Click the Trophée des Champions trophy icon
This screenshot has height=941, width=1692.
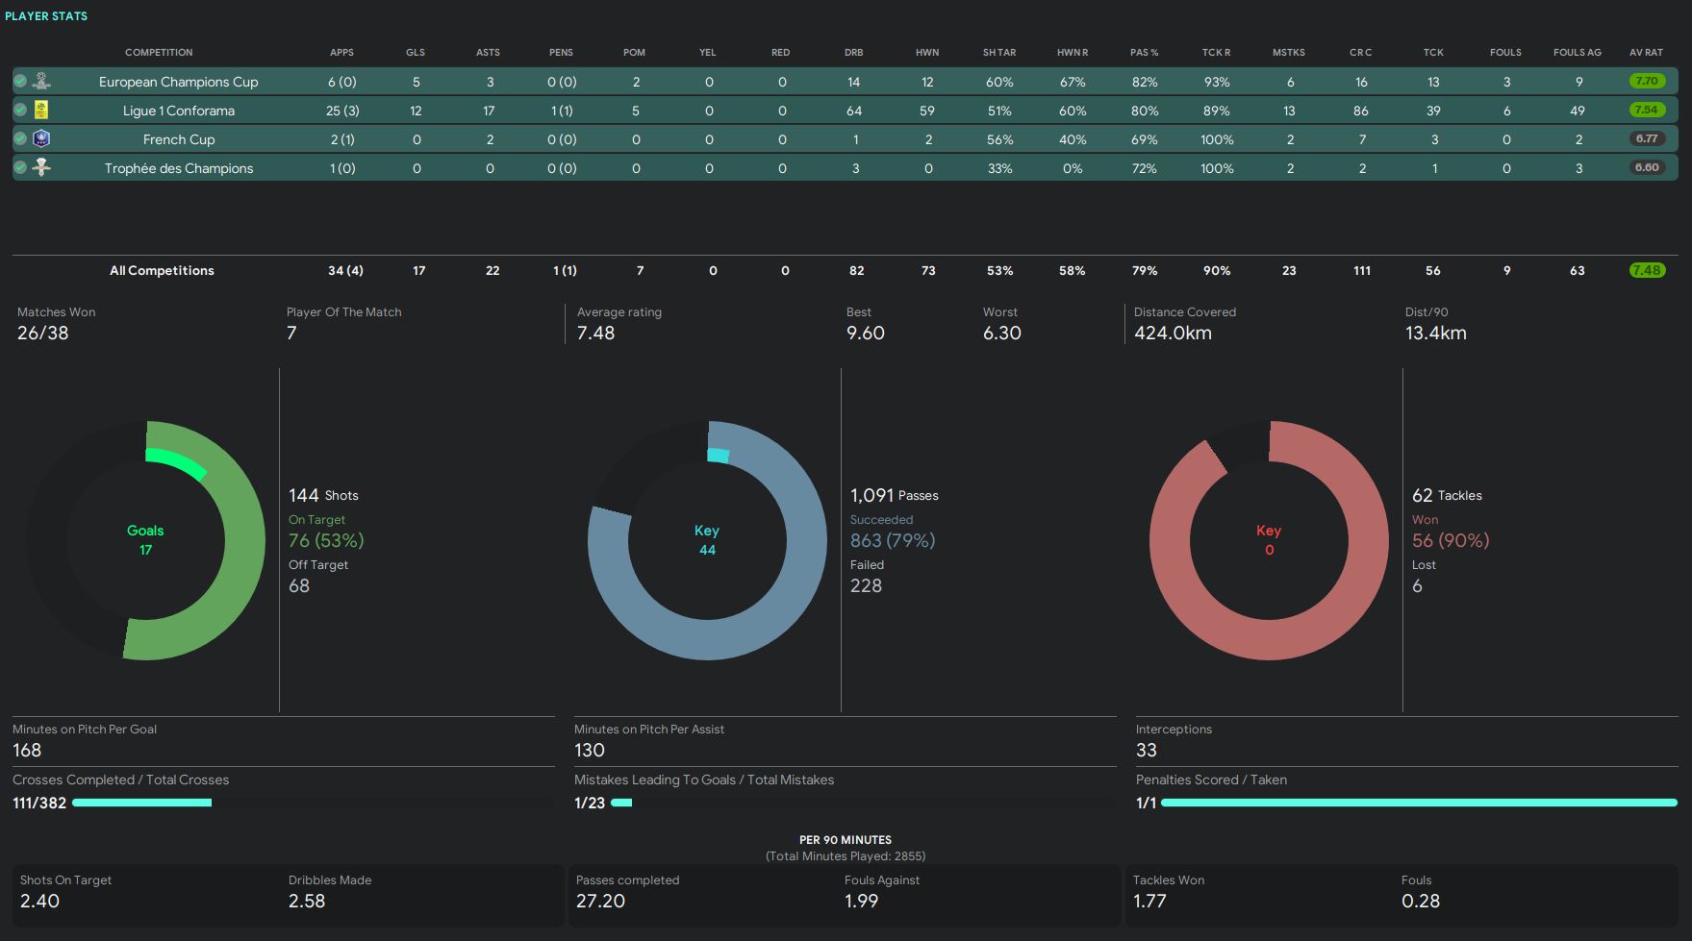pos(41,167)
